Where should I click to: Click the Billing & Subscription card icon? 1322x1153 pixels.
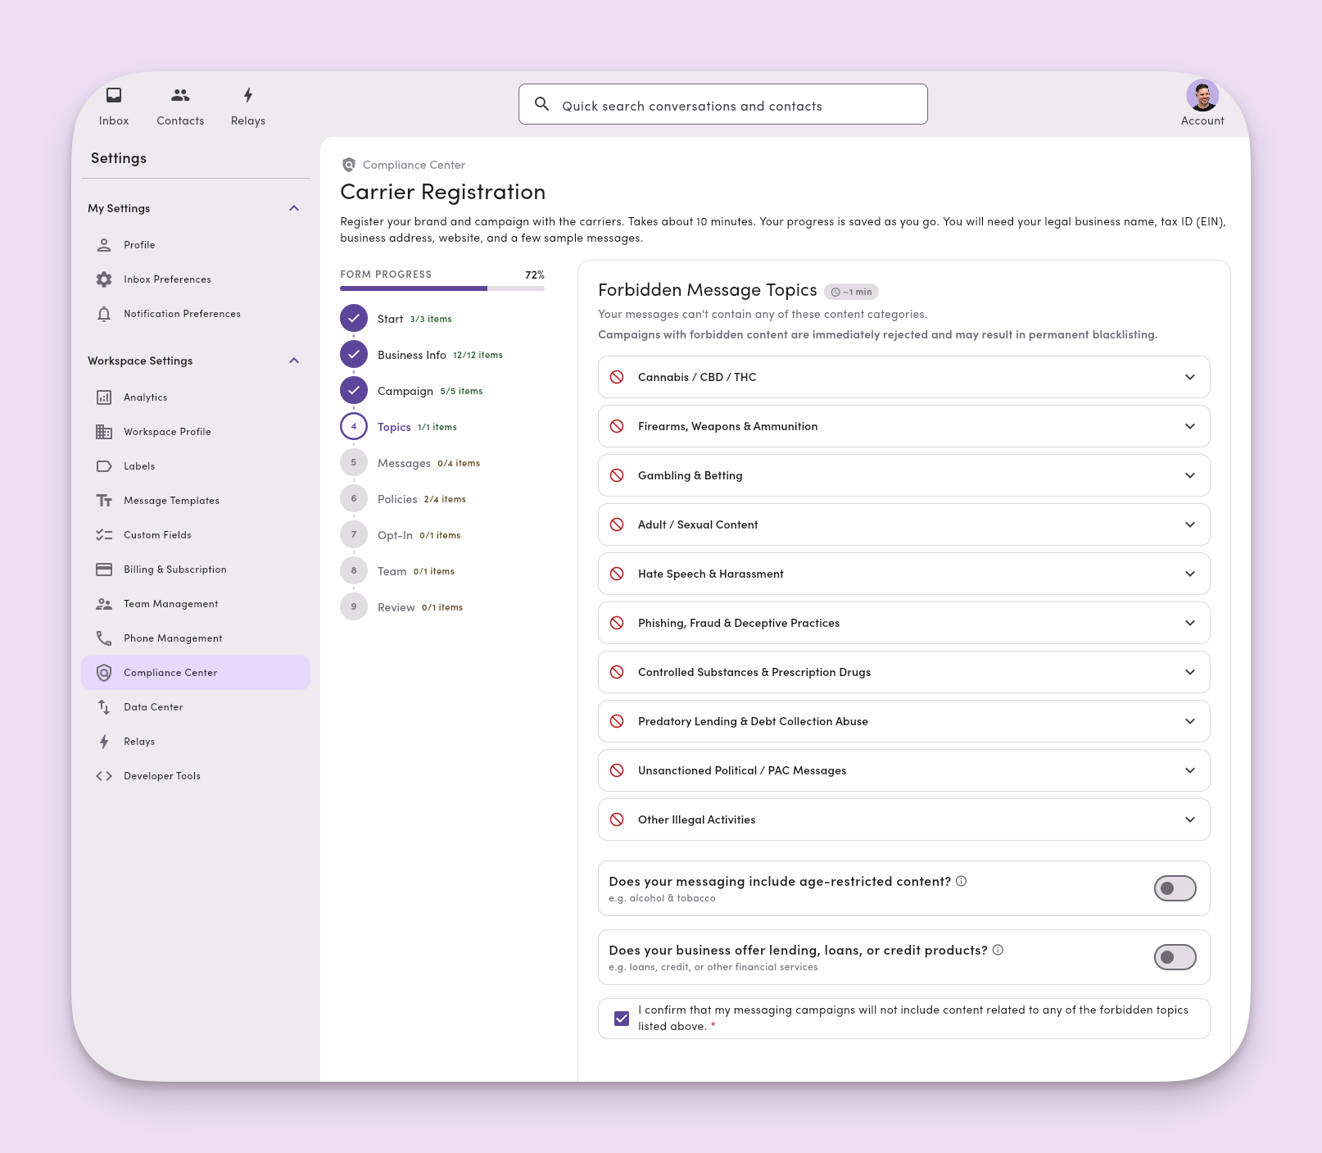pyautogui.click(x=104, y=570)
